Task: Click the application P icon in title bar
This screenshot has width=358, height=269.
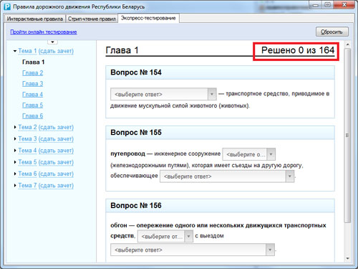Action: tap(7, 6)
